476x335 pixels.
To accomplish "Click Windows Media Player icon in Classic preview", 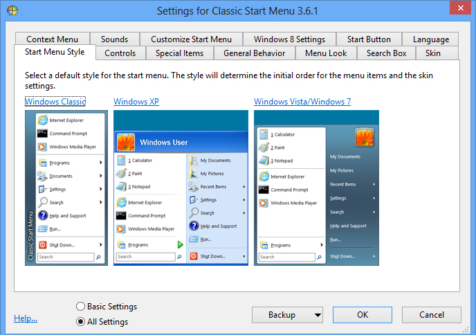I will pos(42,147).
